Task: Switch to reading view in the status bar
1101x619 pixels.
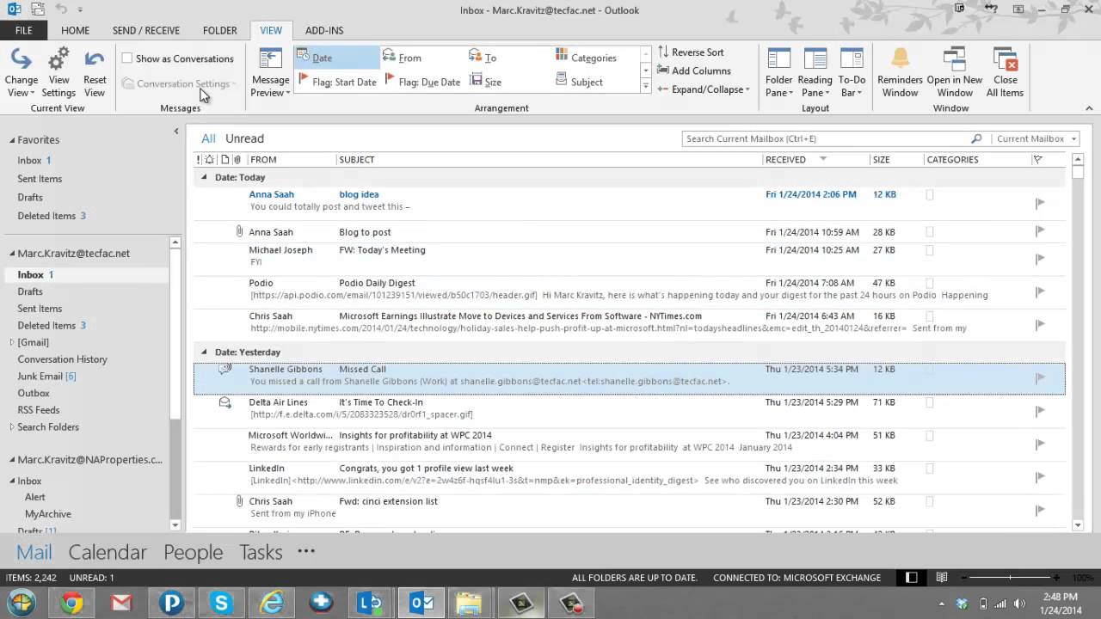Action: 942,578
